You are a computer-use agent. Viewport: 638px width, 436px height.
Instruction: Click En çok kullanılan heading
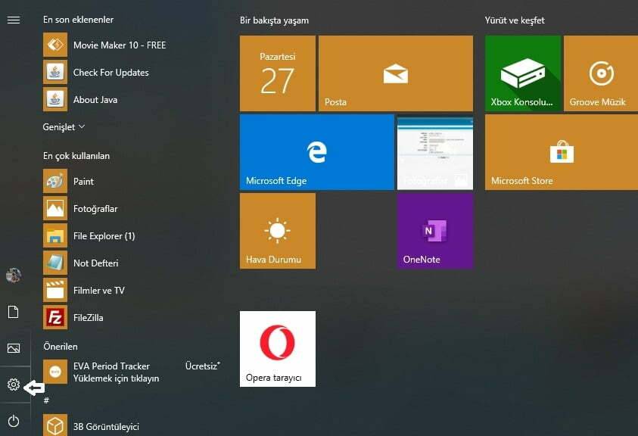click(x=76, y=156)
